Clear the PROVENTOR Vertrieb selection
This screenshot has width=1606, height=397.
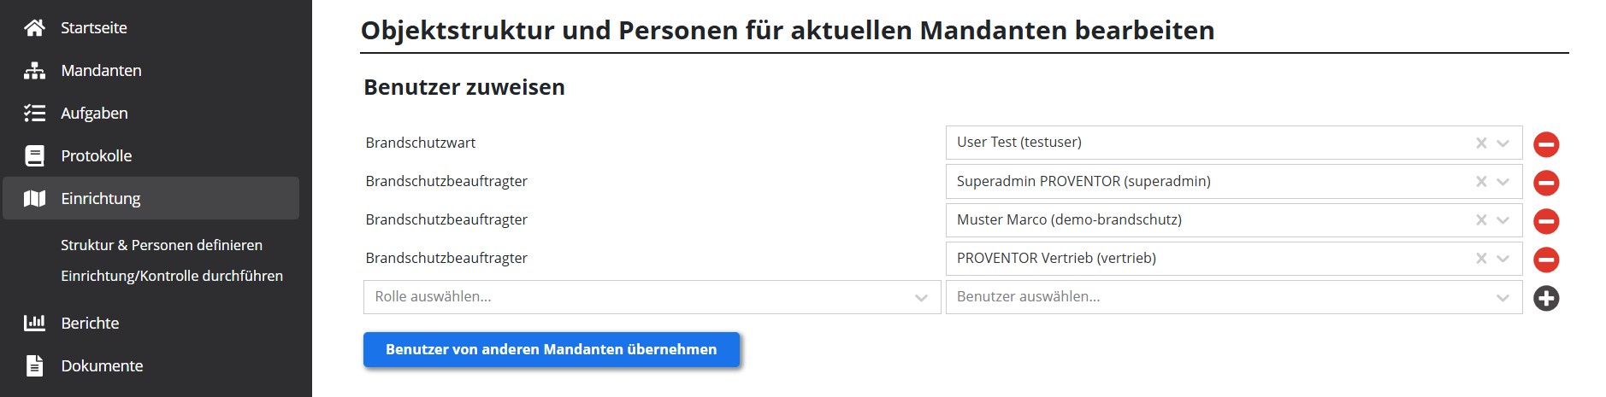tap(1481, 259)
